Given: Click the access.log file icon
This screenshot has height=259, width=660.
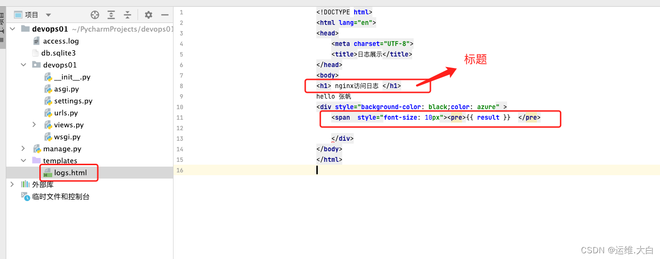Looking at the screenshot, I should (x=36, y=41).
